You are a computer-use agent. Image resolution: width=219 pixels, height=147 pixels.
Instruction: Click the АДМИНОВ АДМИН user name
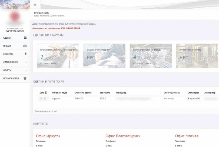(x=15, y=31)
